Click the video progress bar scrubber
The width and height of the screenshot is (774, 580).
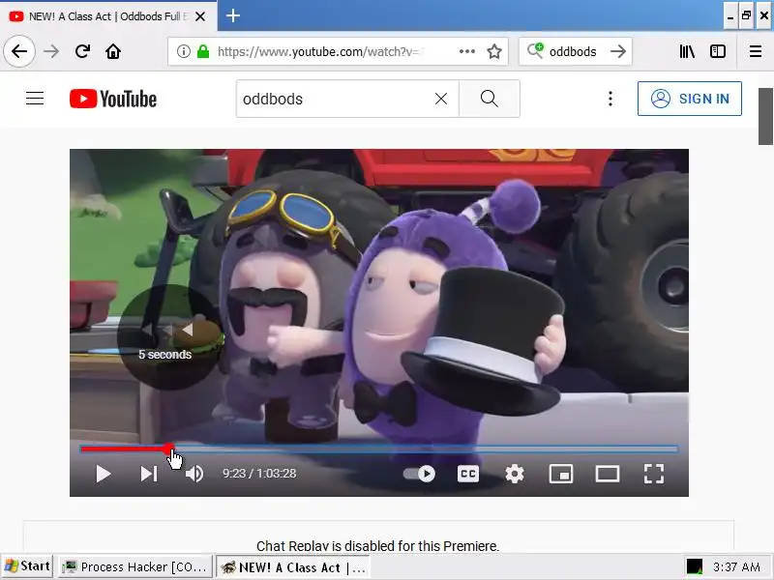pos(168,449)
